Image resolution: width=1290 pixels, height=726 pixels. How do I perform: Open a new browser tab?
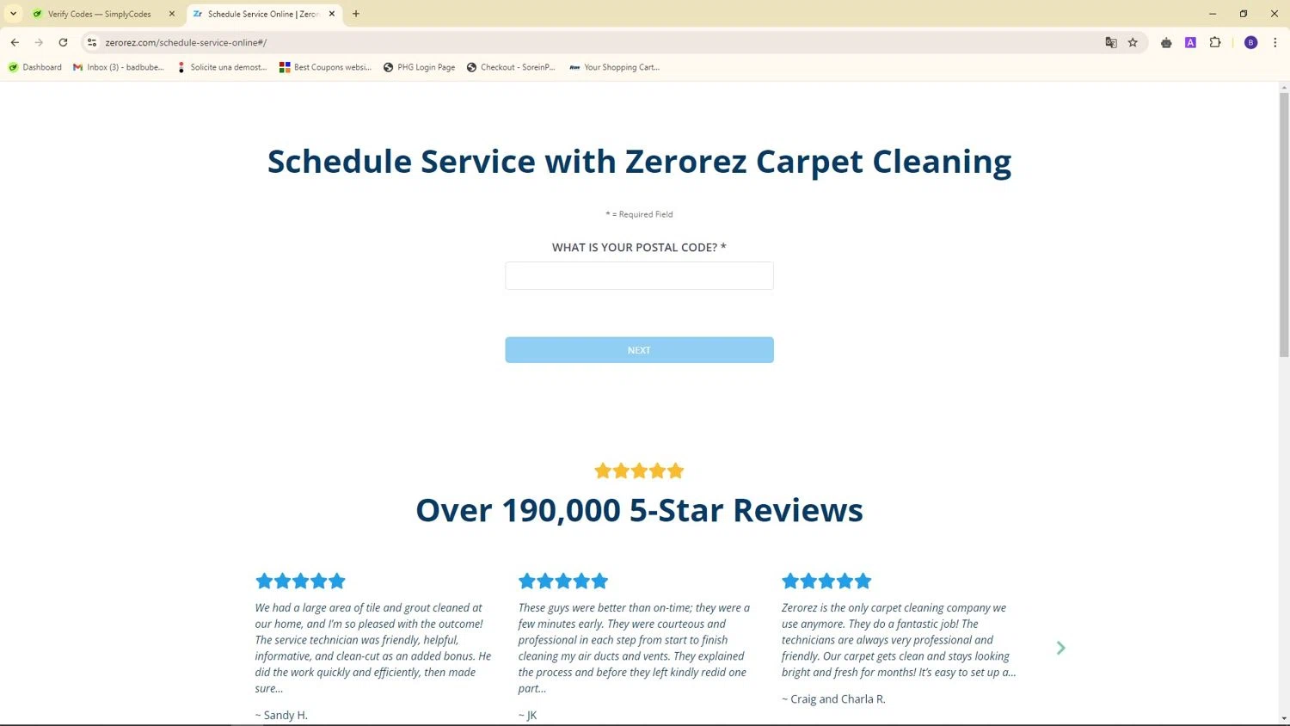coord(356,14)
